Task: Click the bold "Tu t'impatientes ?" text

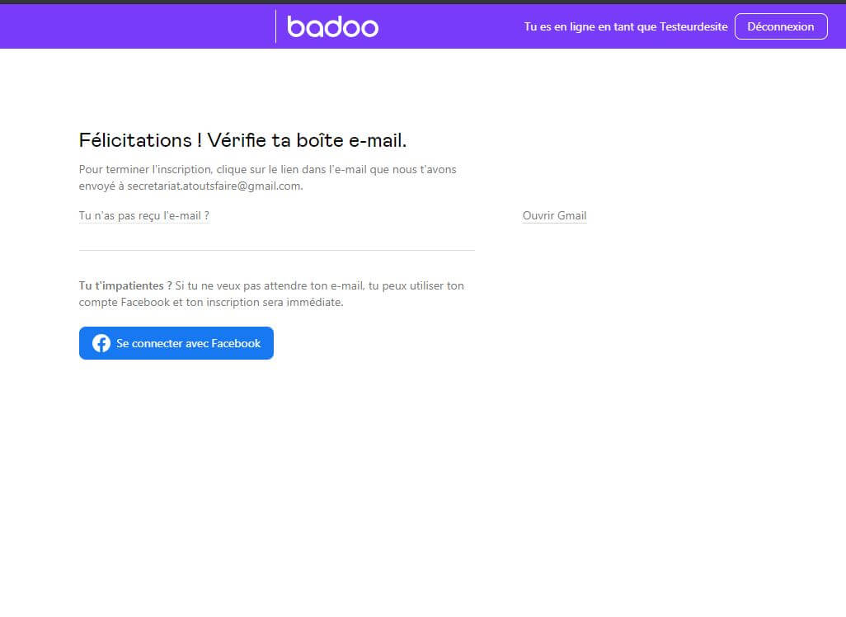Action: coord(125,285)
